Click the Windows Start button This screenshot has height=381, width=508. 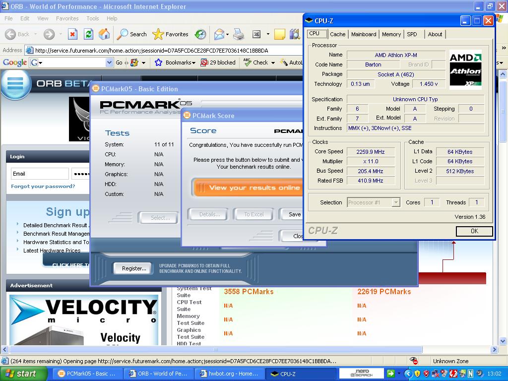24,374
